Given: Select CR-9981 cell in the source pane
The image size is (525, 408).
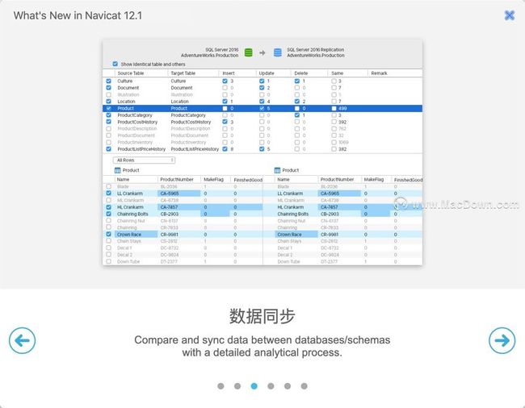Looking at the screenshot, I should [x=178, y=235].
